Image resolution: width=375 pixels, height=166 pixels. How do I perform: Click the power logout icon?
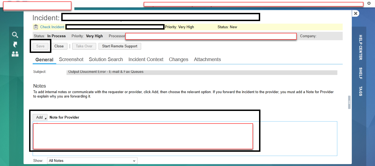pos(369,4)
